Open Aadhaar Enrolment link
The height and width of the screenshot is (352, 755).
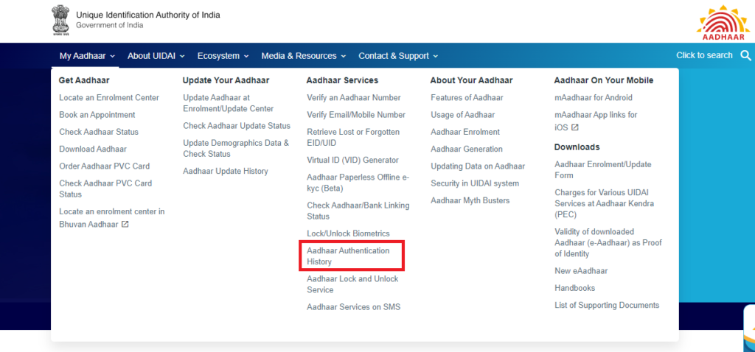point(465,132)
